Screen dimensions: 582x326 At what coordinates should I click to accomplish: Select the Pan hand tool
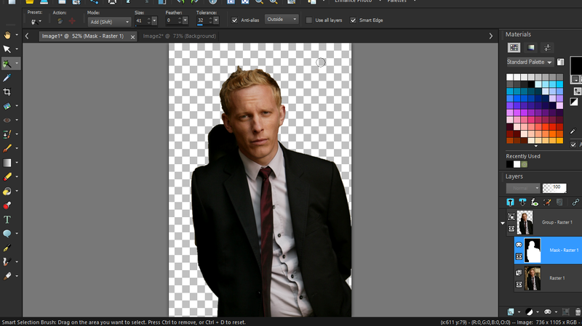click(x=7, y=35)
